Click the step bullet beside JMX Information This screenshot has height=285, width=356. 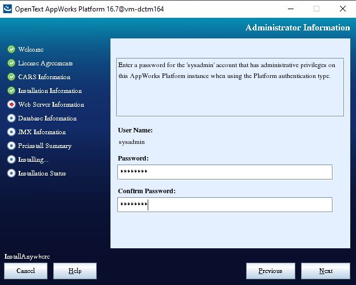click(11, 132)
